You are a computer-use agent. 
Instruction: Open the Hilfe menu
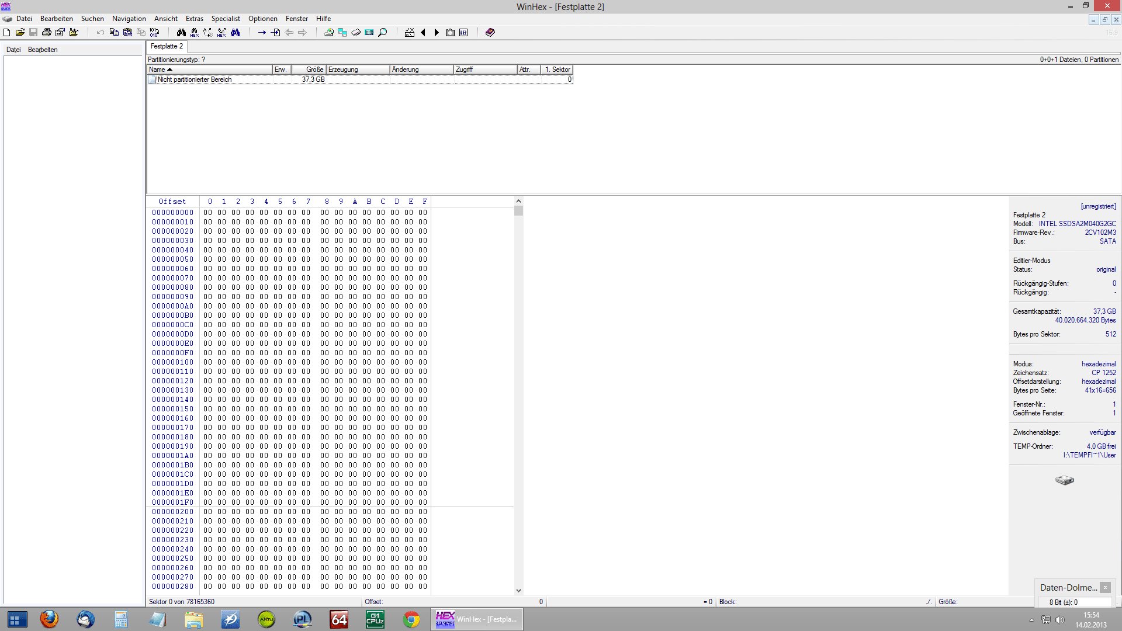coord(324,19)
